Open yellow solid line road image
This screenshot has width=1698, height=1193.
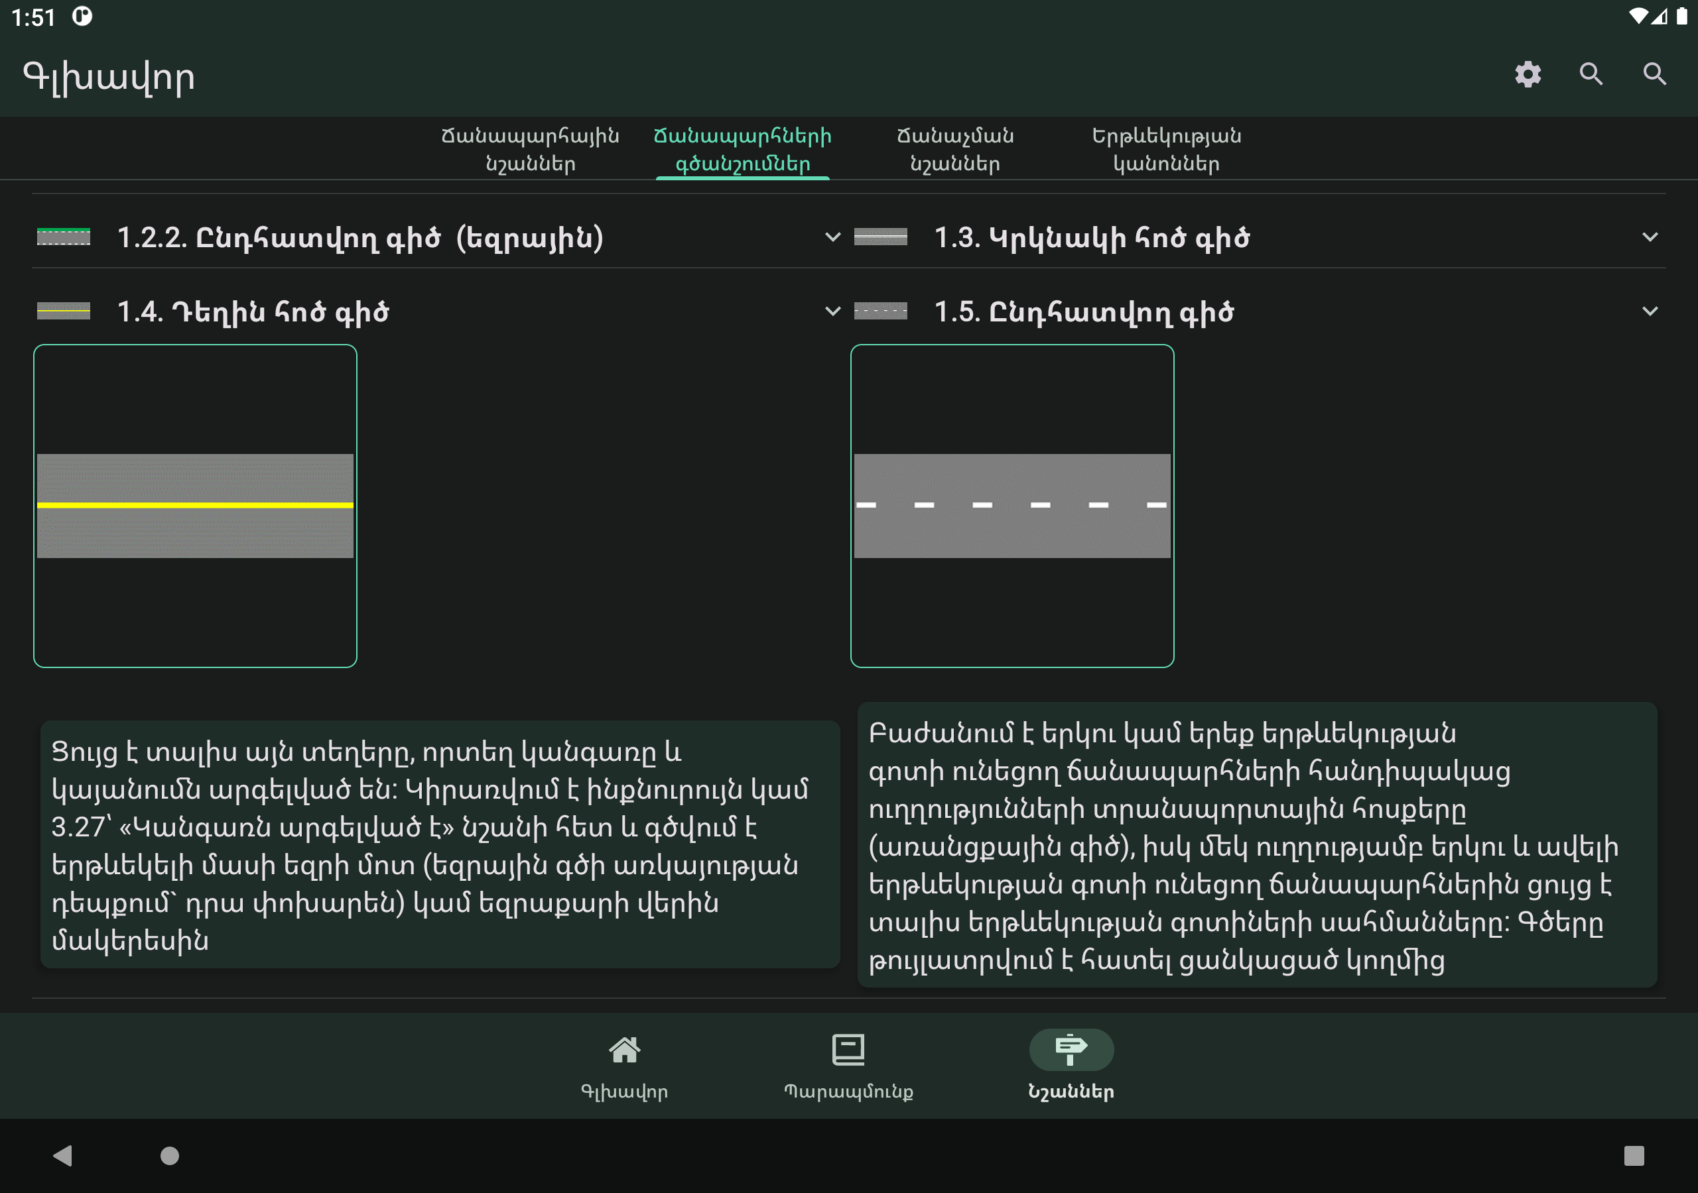195,506
